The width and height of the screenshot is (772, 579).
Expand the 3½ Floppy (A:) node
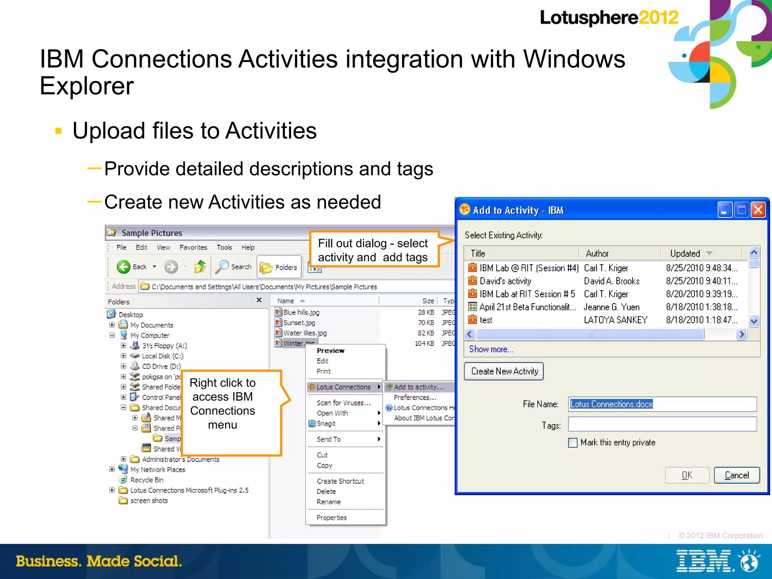click(x=124, y=345)
